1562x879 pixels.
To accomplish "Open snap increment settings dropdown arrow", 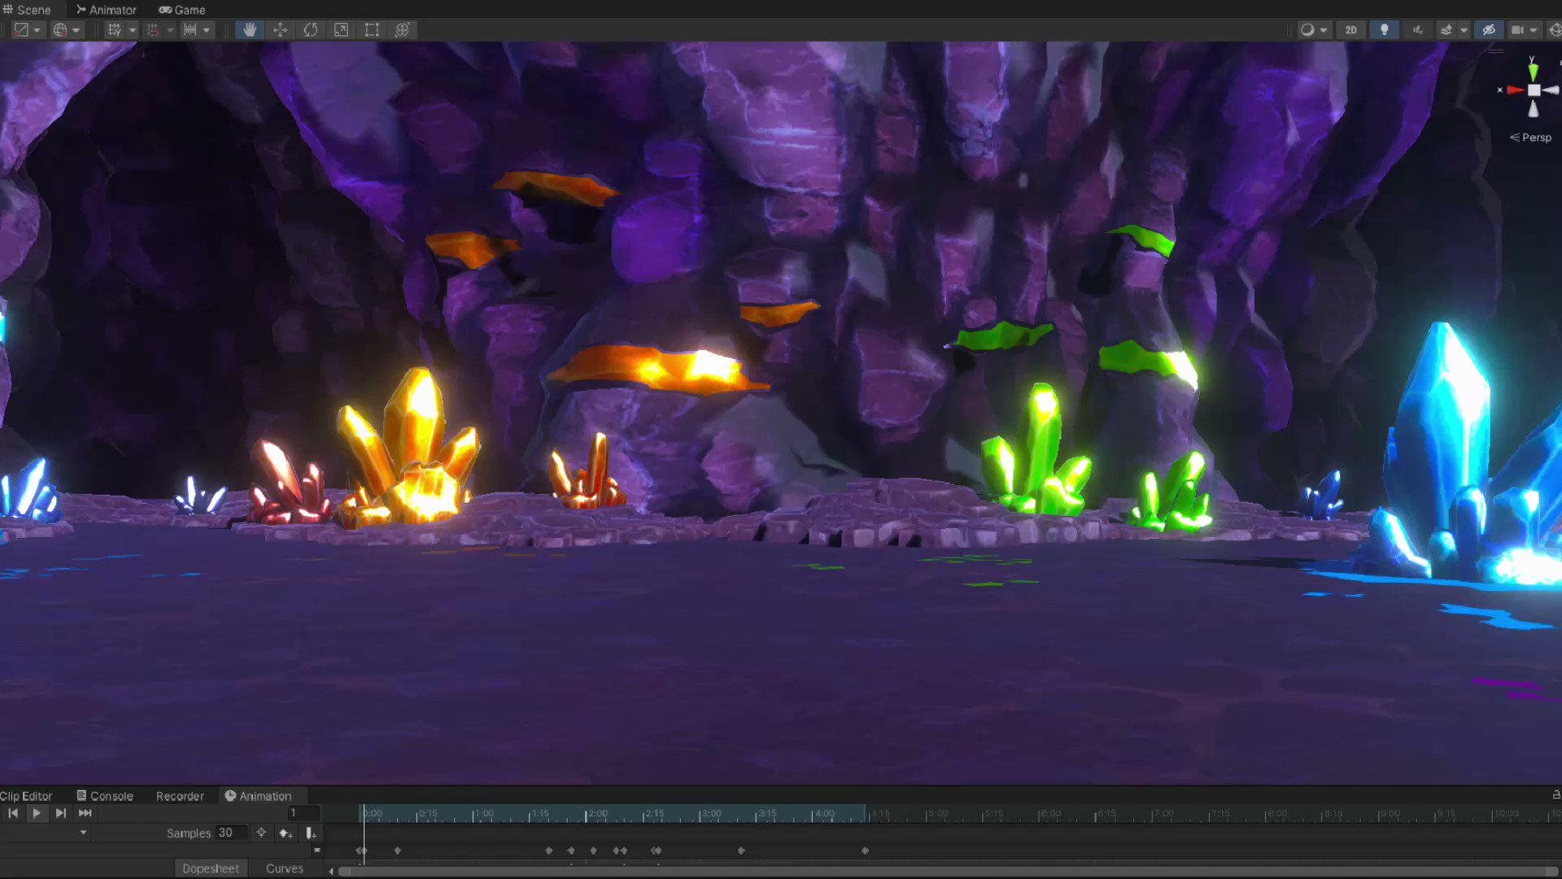I will point(207,31).
